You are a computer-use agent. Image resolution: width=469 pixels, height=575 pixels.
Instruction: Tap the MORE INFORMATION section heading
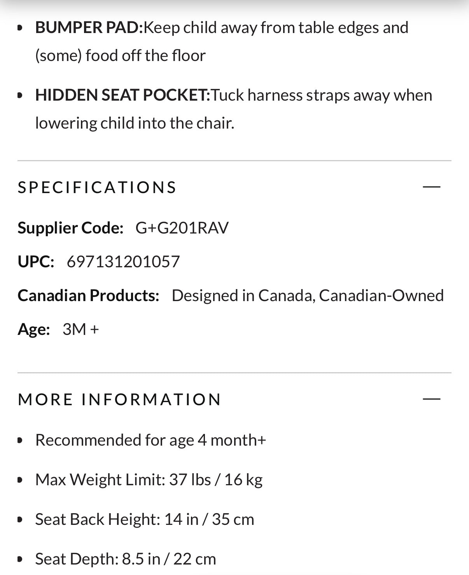pos(119,399)
